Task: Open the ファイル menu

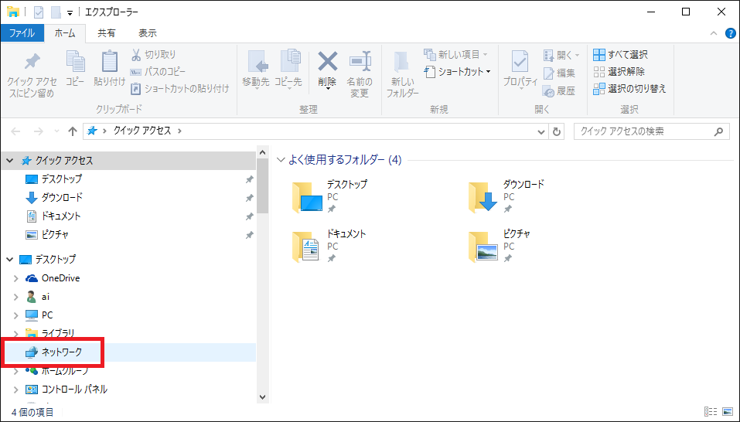Action: [22, 33]
